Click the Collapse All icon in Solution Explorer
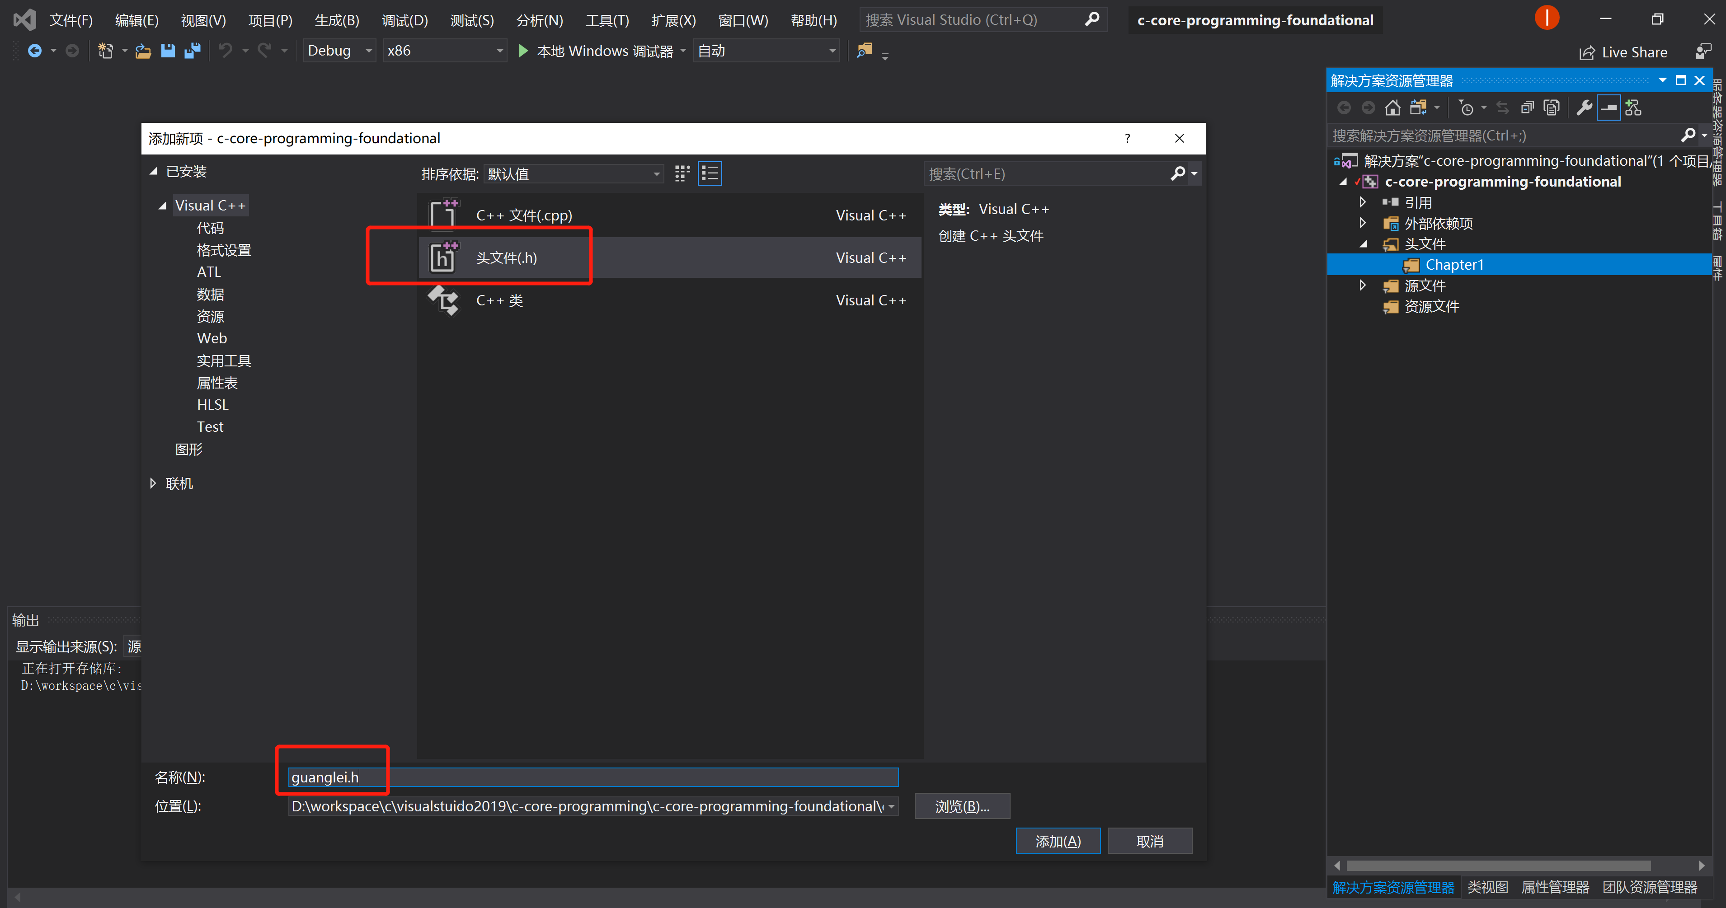 coord(1527,108)
